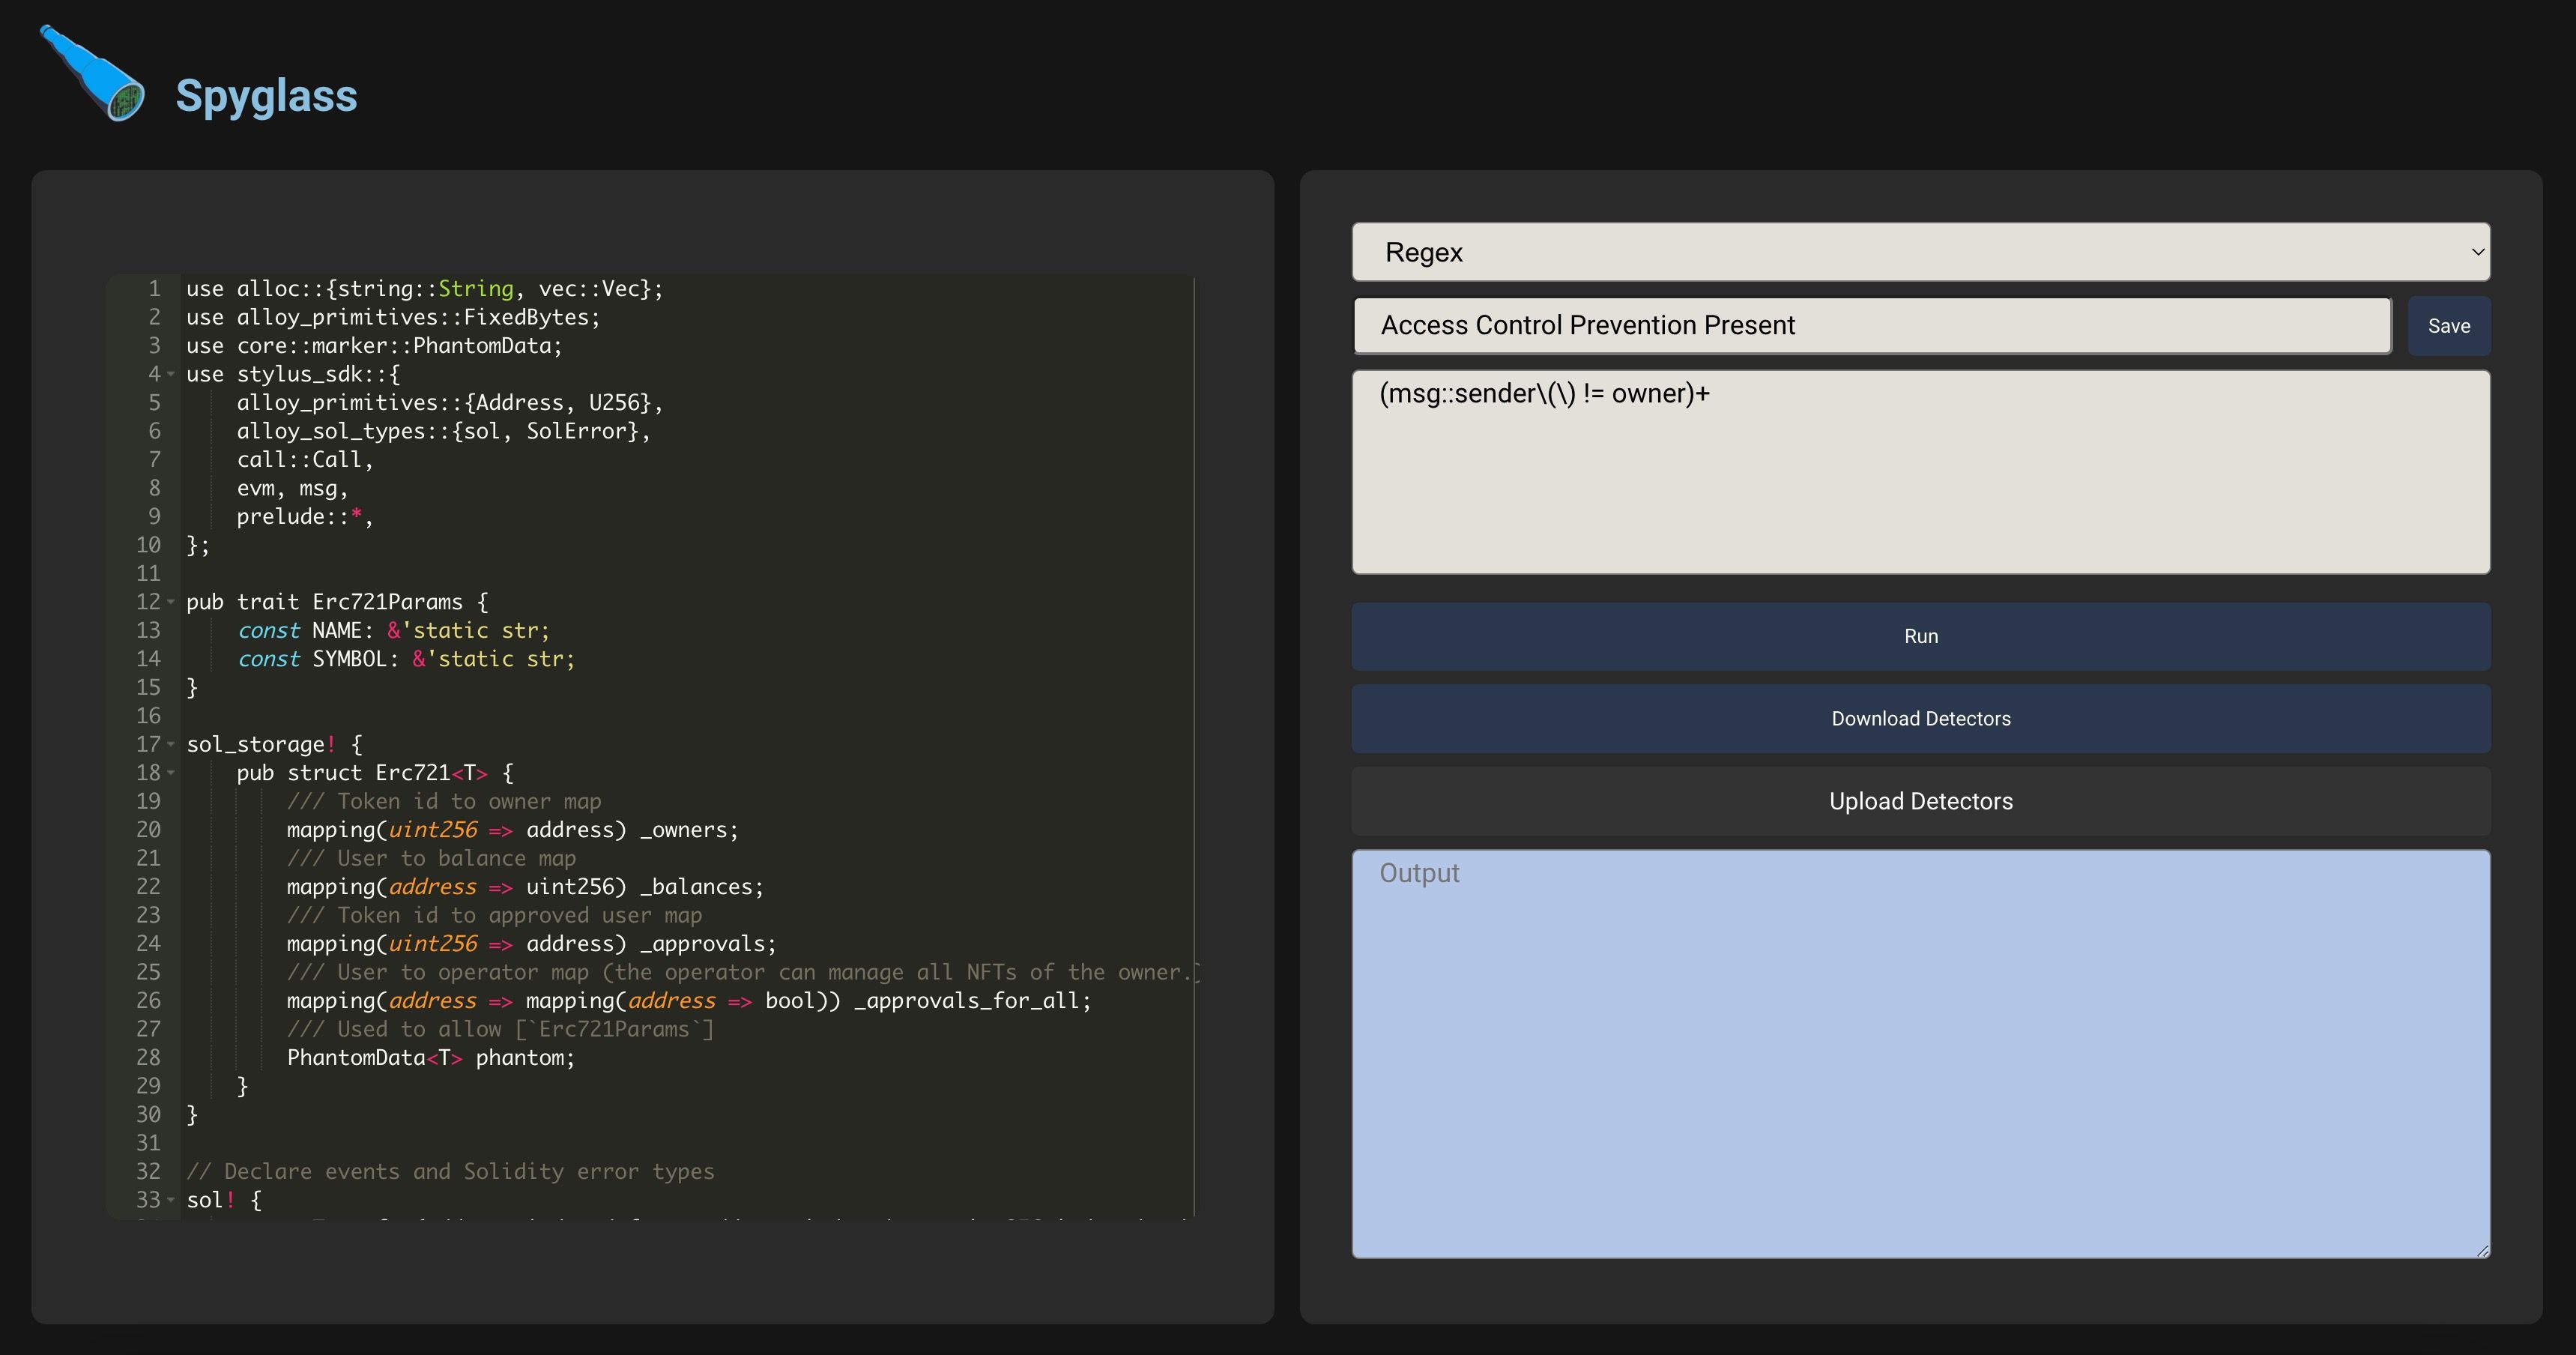Click '/// Used to allow [`Erc721Params`]' comment
This screenshot has height=1355, width=2576.
pos(500,1030)
